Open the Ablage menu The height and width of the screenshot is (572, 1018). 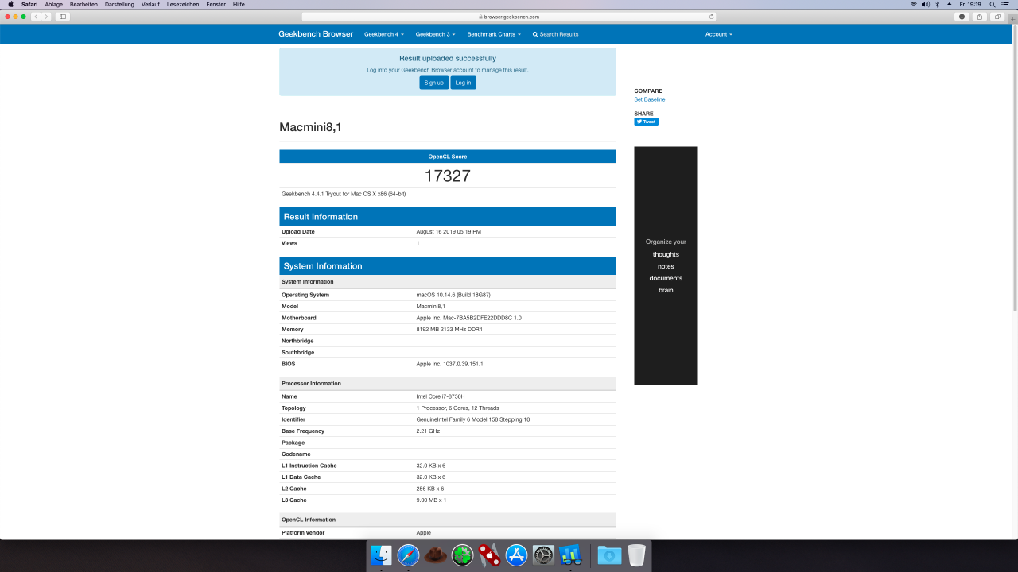[54, 4]
